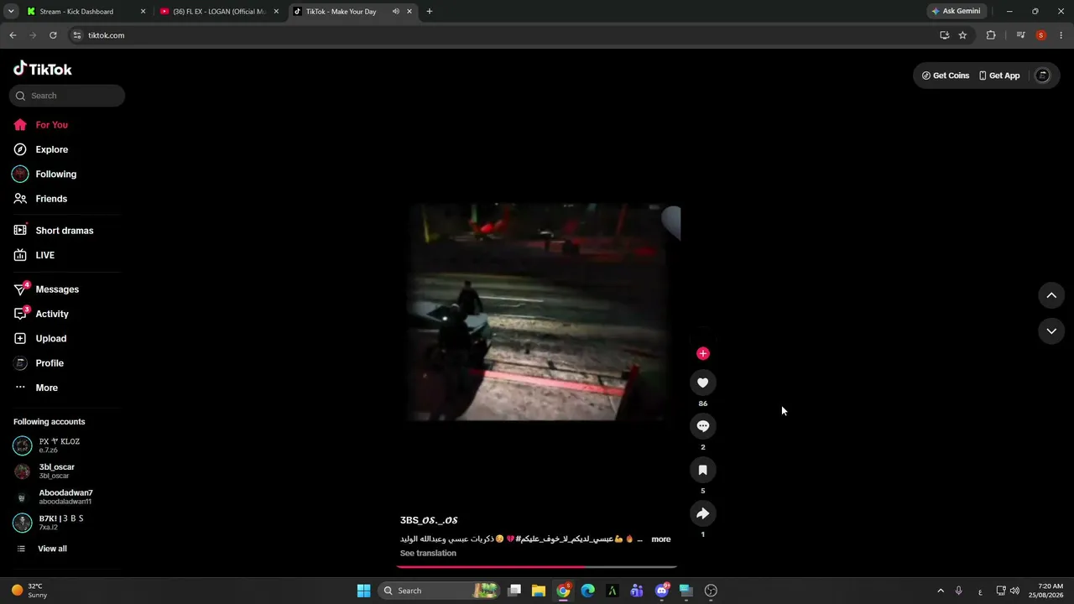Open media controls in Chrome toolbar
The width and height of the screenshot is (1074, 604).
click(1020, 35)
